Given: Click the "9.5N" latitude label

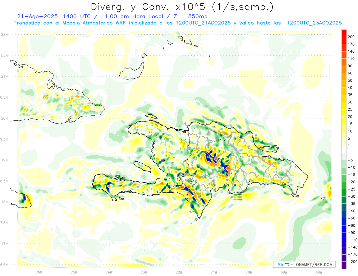Looking at the screenshot, I should click(x=4, y=139).
